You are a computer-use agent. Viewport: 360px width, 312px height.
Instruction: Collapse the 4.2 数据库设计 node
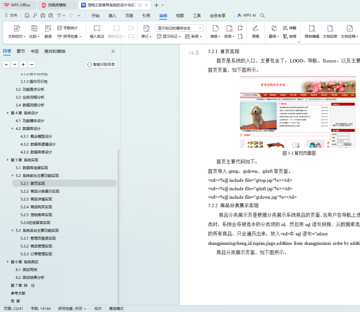[12, 128]
